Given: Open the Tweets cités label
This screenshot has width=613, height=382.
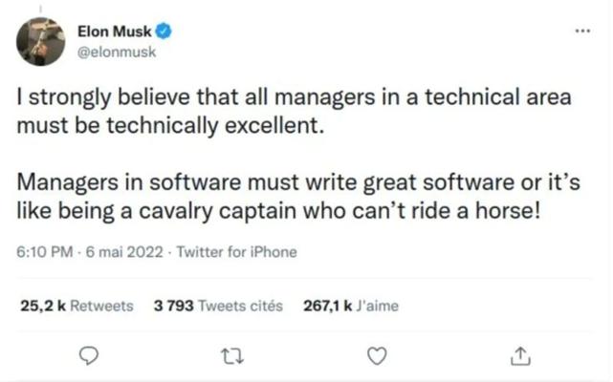Looking at the screenshot, I should [240, 306].
